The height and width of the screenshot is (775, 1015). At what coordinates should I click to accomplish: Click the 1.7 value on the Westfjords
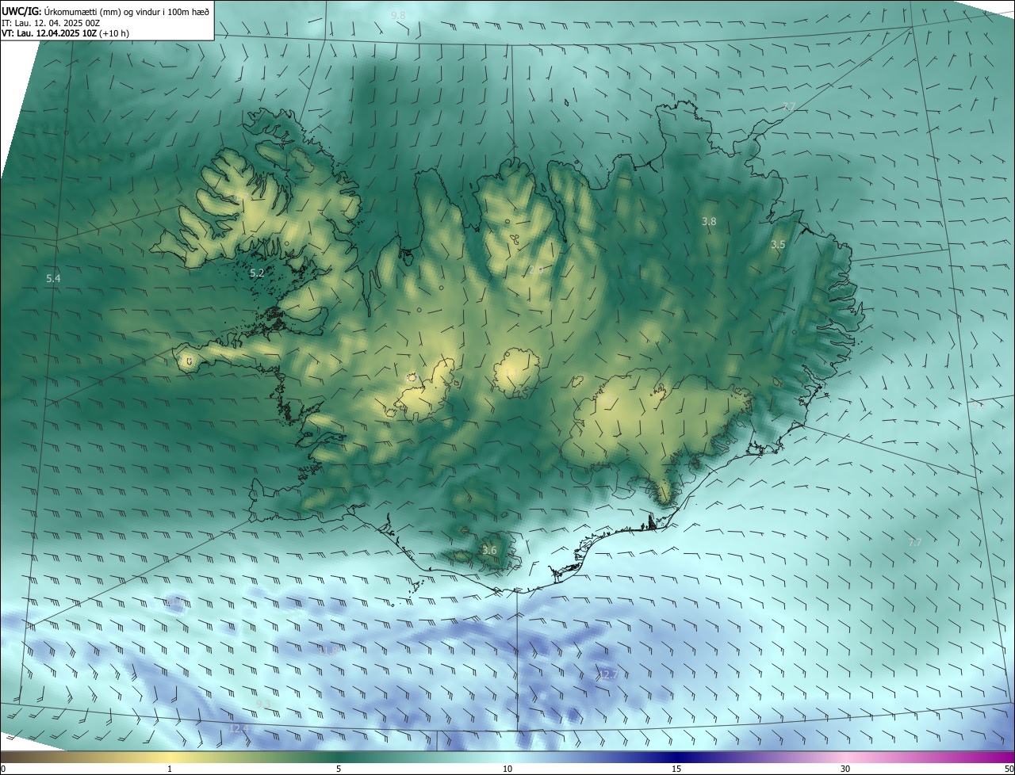coord(240,198)
